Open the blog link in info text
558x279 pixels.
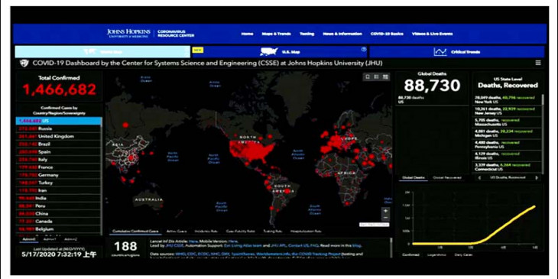[x=357, y=245]
